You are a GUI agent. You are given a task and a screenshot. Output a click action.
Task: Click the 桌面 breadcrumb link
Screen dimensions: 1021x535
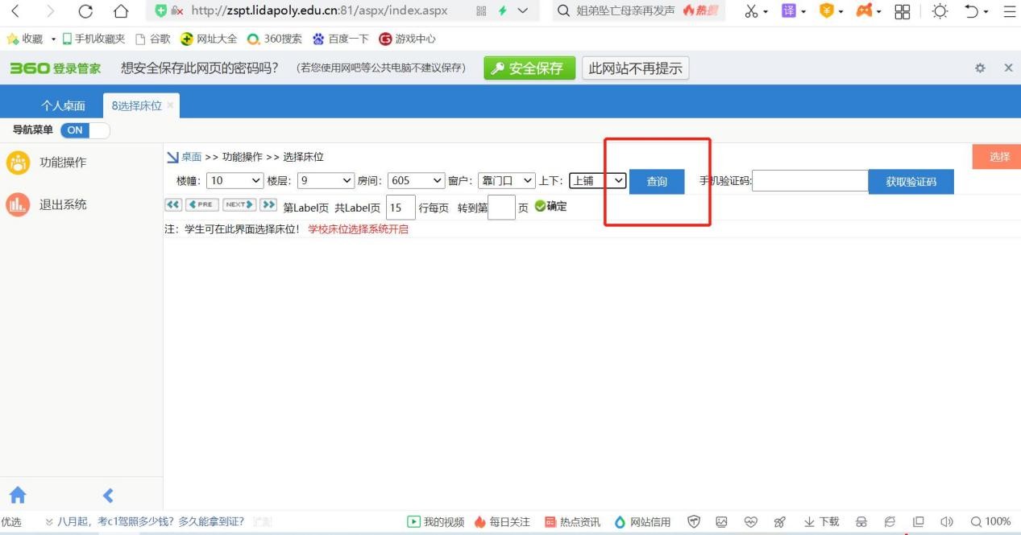pos(191,157)
